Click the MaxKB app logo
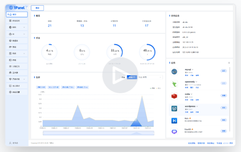241x152 pixels. 174,131
